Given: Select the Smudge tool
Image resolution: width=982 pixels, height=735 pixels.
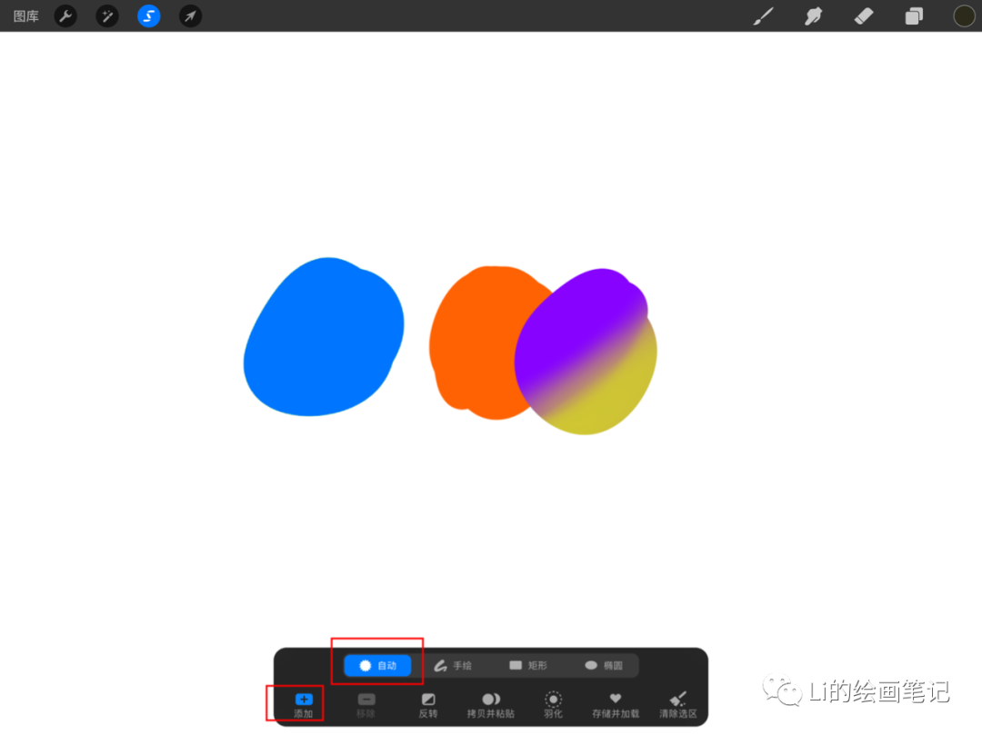Looking at the screenshot, I should [x=813, y=16].
